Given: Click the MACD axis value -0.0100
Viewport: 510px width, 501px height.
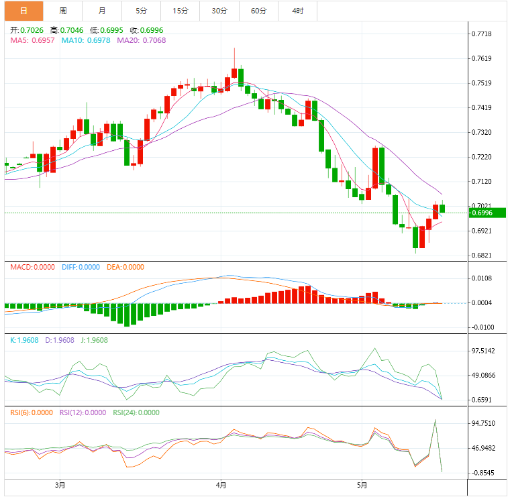Looking at the screenshot, I should click(482, 327).
